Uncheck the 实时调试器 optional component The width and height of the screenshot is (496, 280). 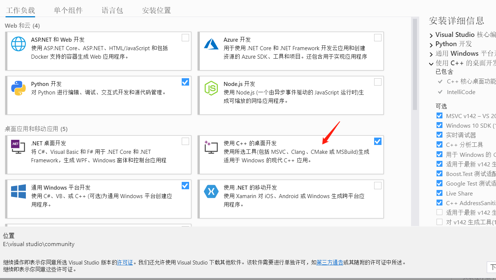[439, 135]
